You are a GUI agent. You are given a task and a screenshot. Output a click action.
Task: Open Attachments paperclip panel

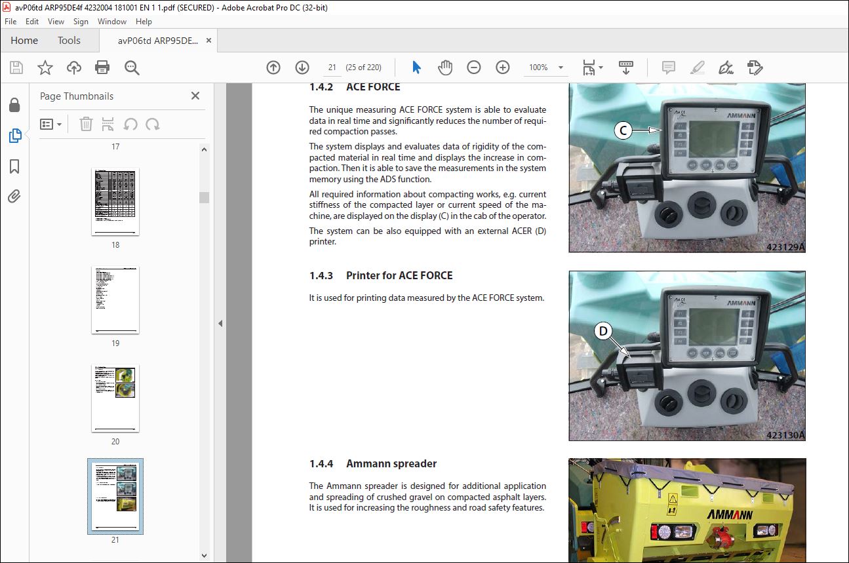tap(14, 196)
